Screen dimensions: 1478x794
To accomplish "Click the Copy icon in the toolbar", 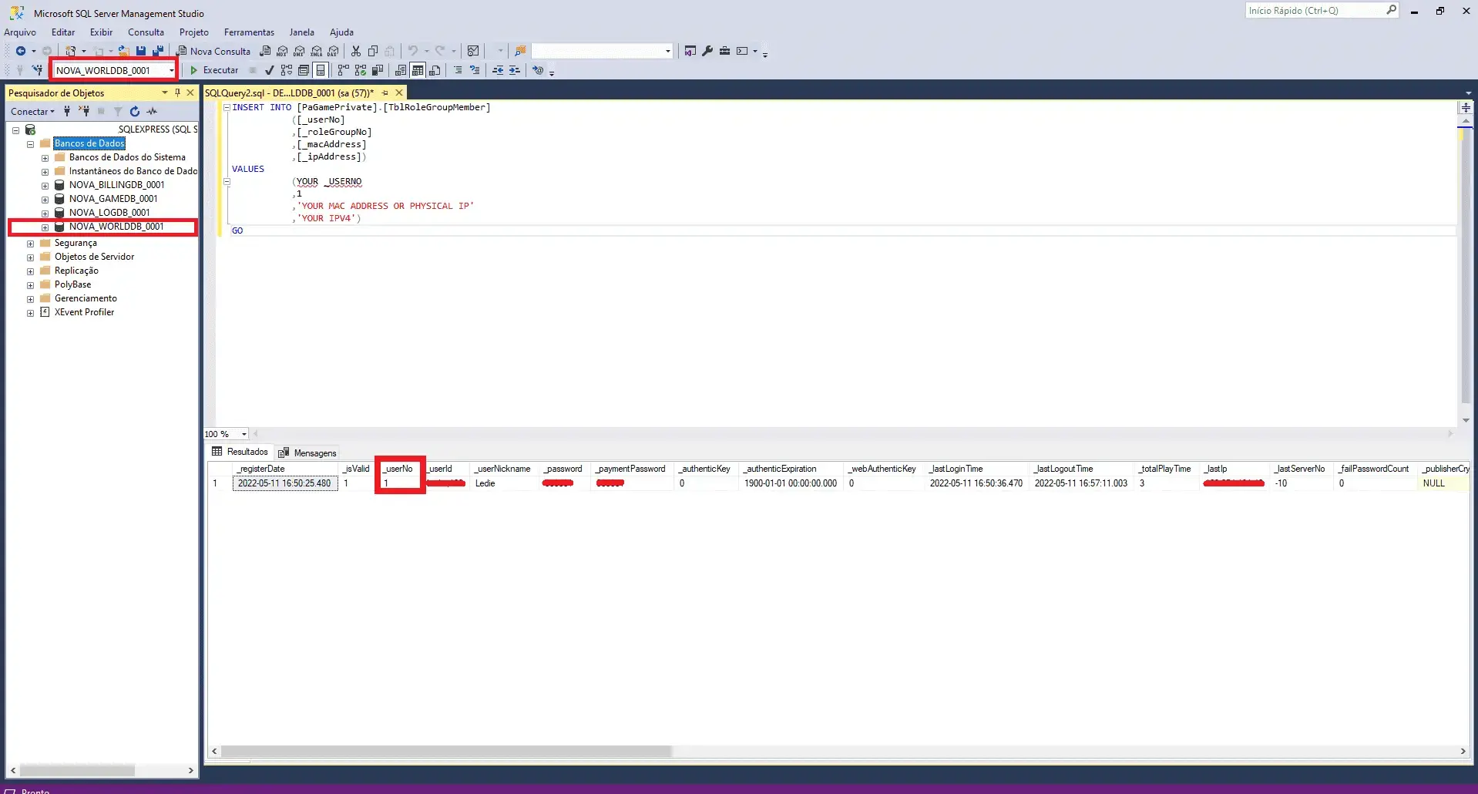I will click(373, 51).
